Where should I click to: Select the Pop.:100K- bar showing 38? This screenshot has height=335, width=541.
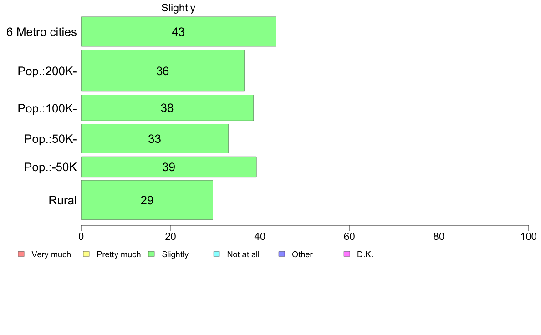[167, 107]
